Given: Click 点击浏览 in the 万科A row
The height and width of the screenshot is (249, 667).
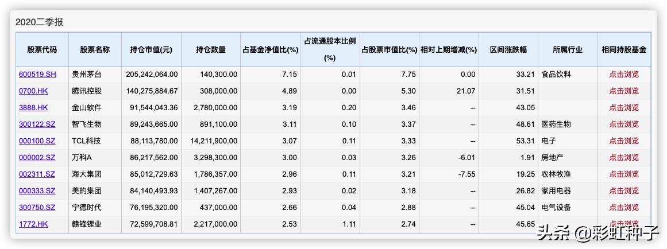Looking at the screenshot, I should coord(623,157).
